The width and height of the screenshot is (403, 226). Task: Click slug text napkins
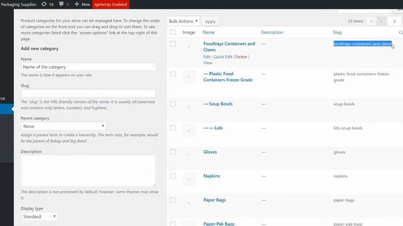(340, 176)
